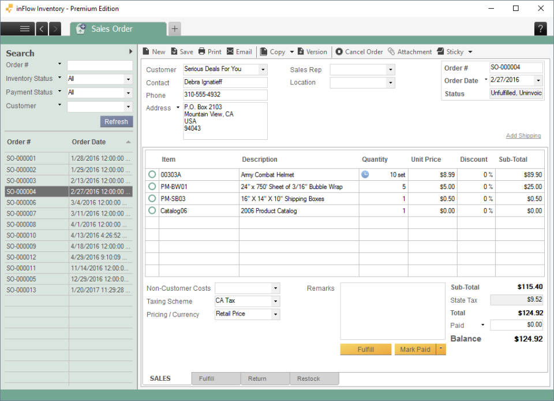
Task: Open the hamburger menu at top left
Action: click(x=24, y=29)
